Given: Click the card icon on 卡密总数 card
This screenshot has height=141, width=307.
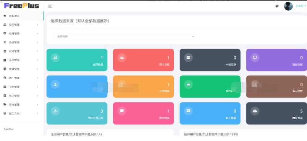Looking at the screenshot, I should click(188, 57).
